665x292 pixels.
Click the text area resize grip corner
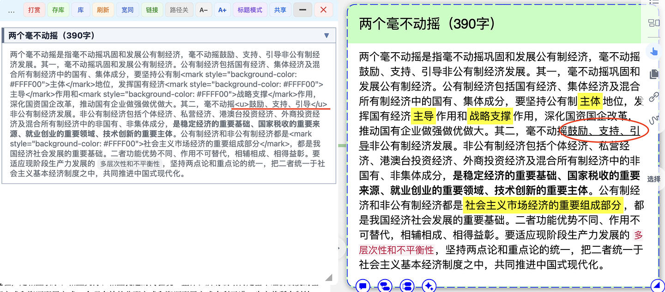click(329, 277)
